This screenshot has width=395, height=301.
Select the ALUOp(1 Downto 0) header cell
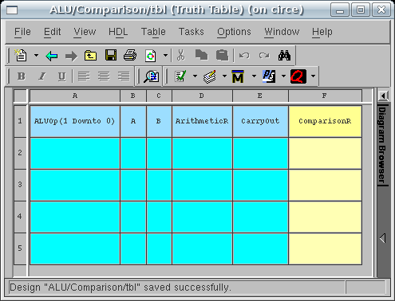click(75, 121)
